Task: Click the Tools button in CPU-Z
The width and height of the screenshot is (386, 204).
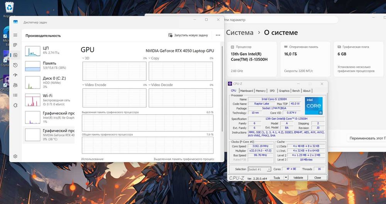Action: coord(277,177)
